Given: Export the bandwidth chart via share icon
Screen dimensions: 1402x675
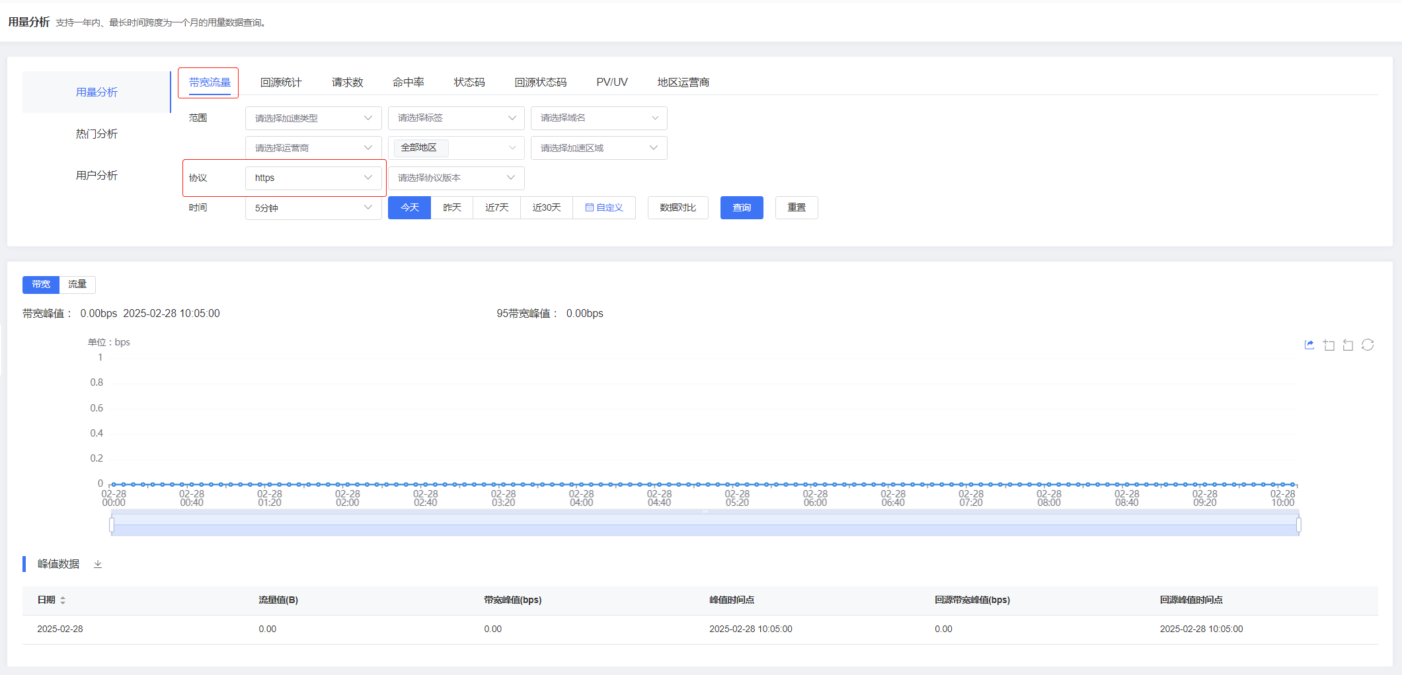Looking at the screenshot, I should tap(1309, 345).
